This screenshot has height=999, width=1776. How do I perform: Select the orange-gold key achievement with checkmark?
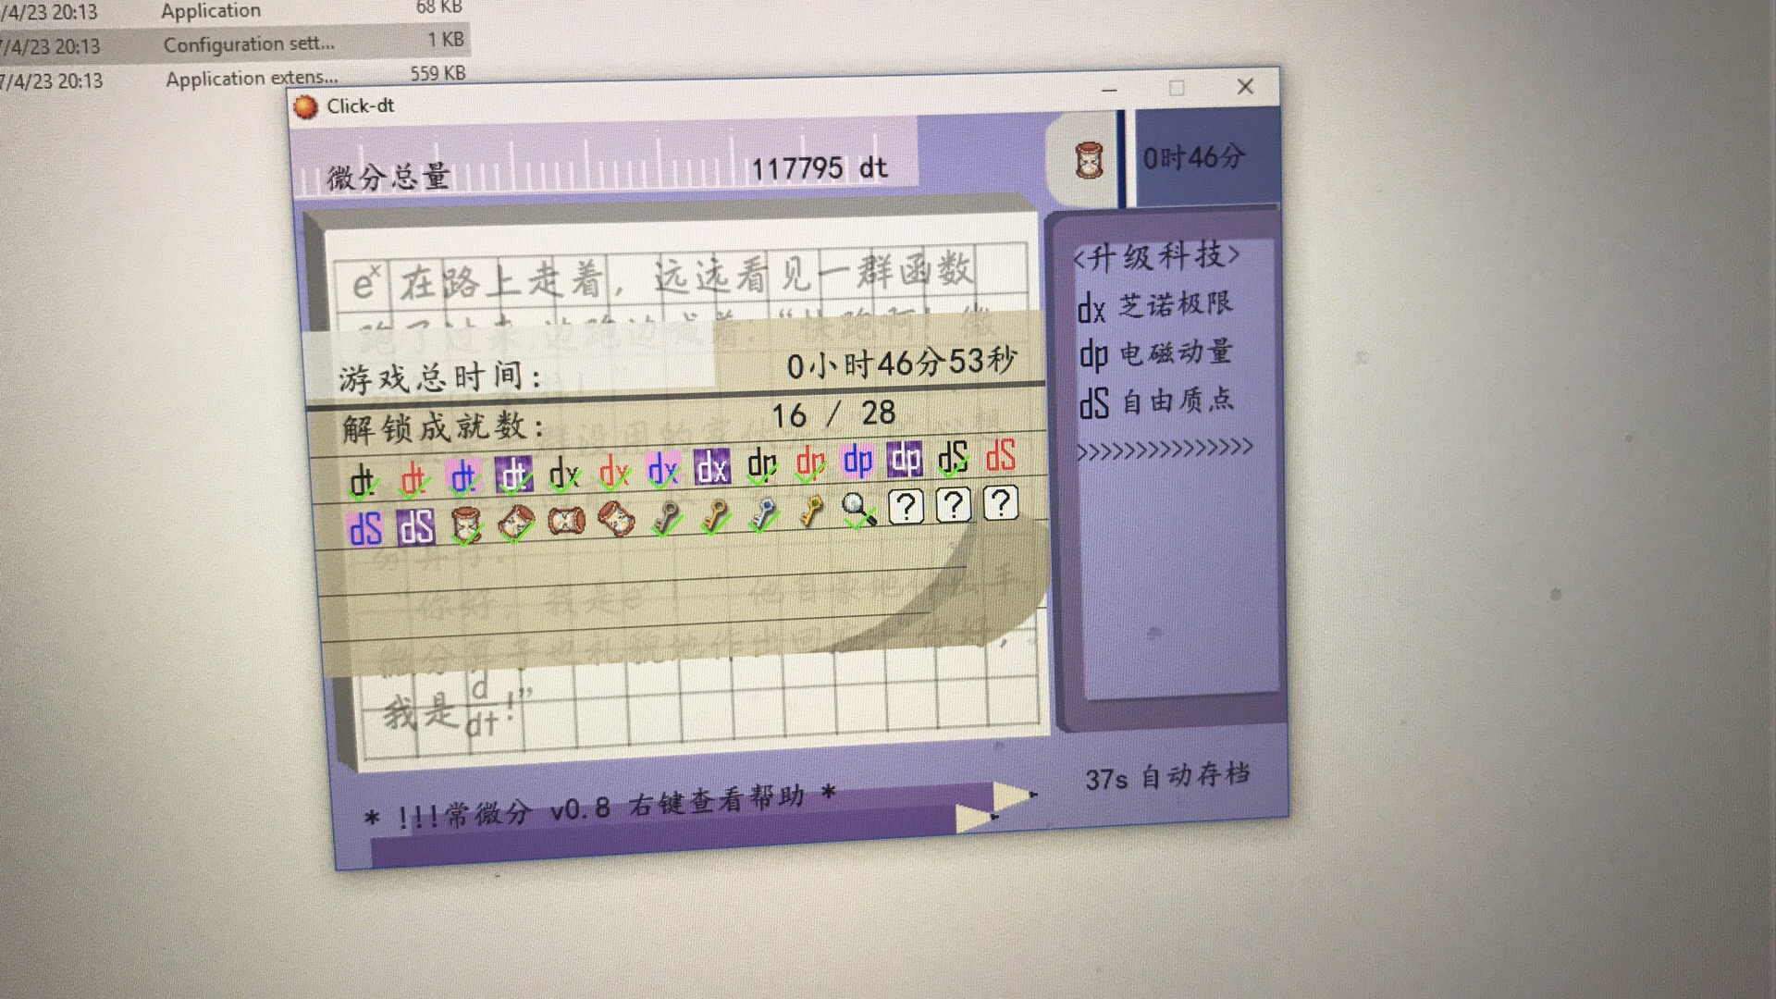pos(715,515)
